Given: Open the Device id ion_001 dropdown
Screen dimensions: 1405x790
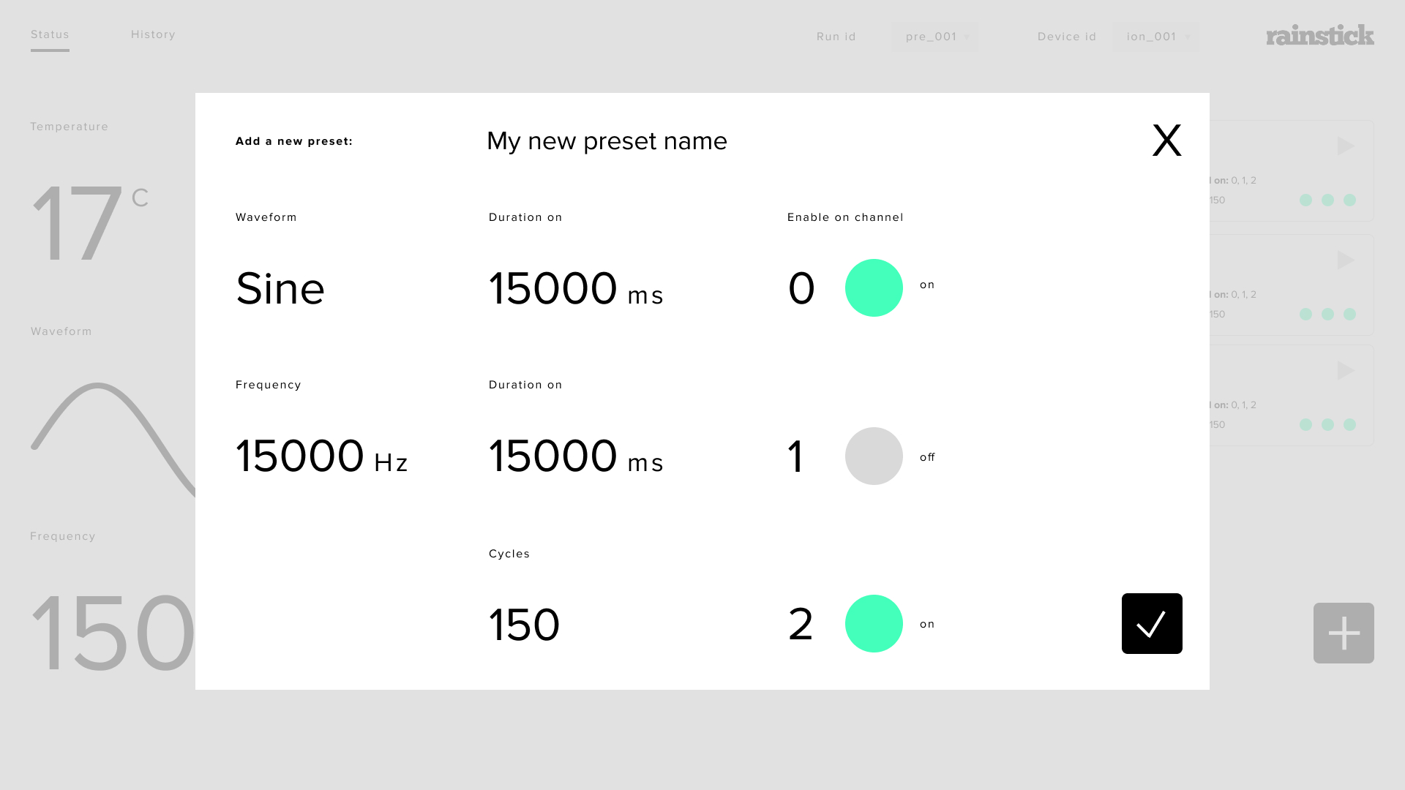Looking at the screenshot, I should point(1155,37).
